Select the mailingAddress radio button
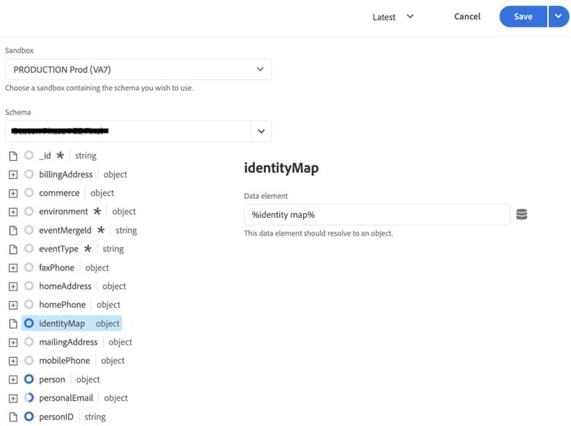This screenshot has height=426, width=571. [29, 341]
